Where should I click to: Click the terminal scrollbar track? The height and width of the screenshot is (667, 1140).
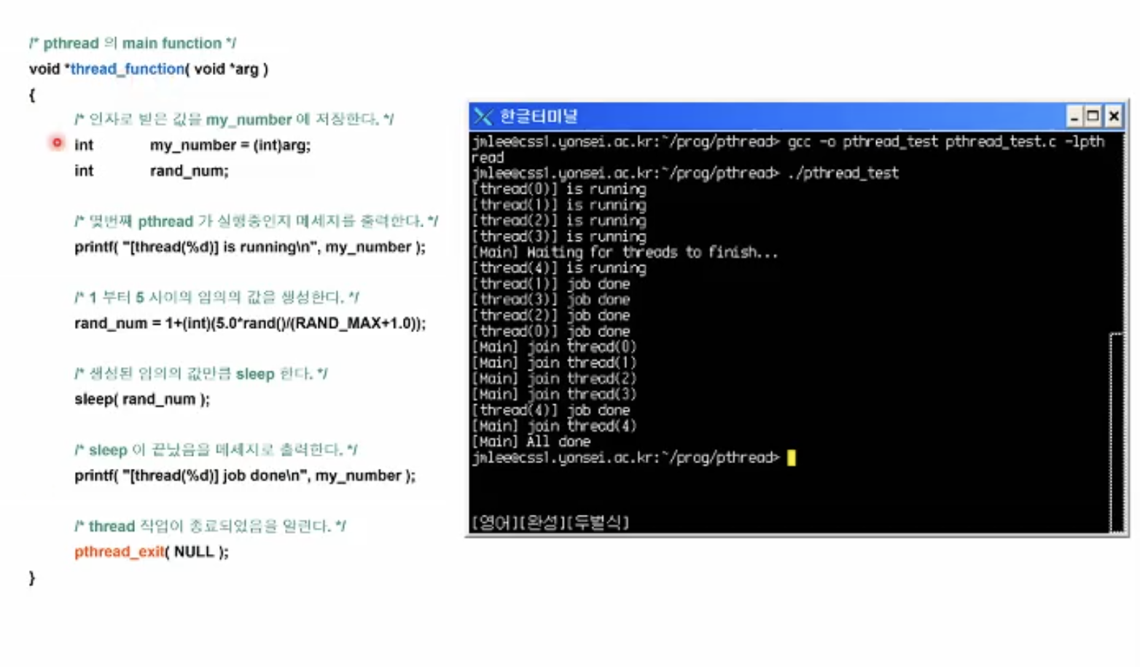pos(1116,433)
